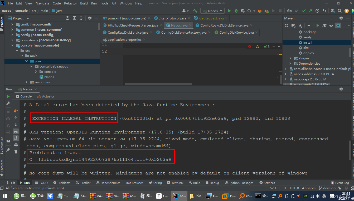Open the user account dropdown in the toolbar
This screenshot has height=201, width=354.
coord(186,11)
